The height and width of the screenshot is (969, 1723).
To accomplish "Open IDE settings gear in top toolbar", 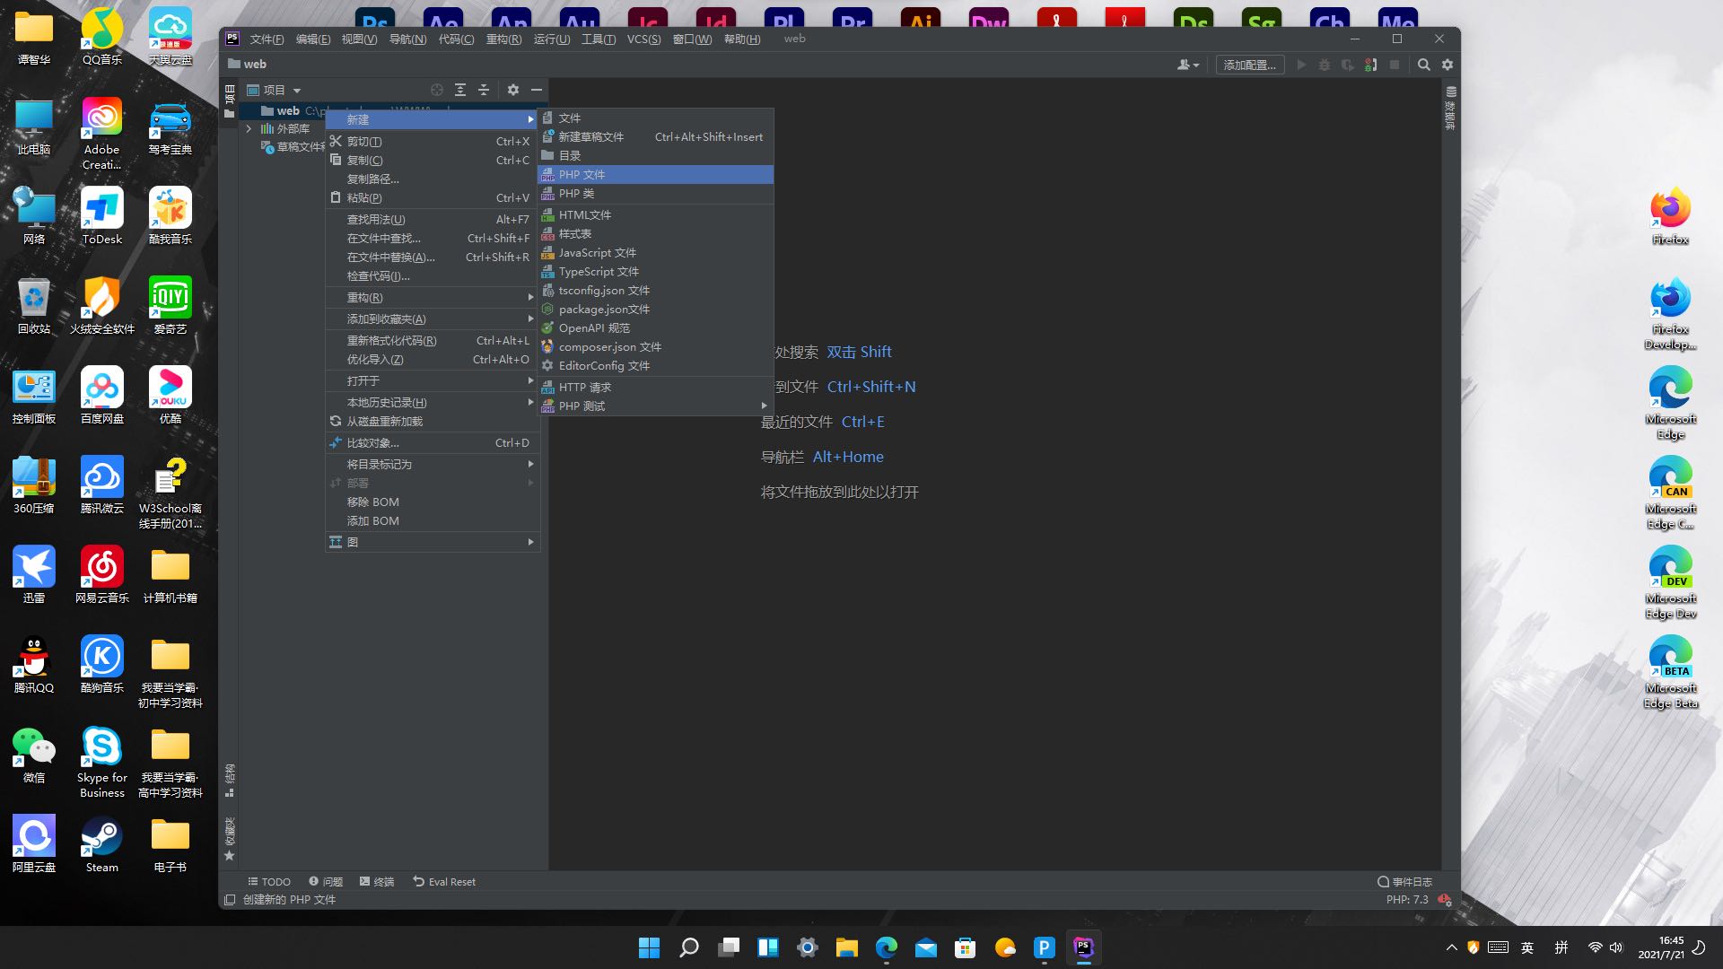I will pos(1447,65).
